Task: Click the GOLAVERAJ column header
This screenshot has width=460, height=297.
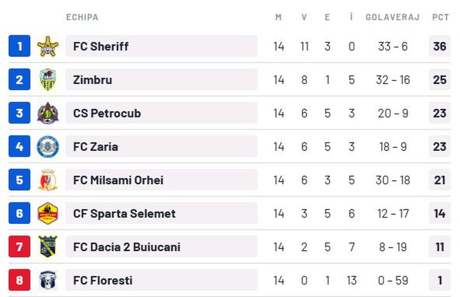Action: pos(392,17)
